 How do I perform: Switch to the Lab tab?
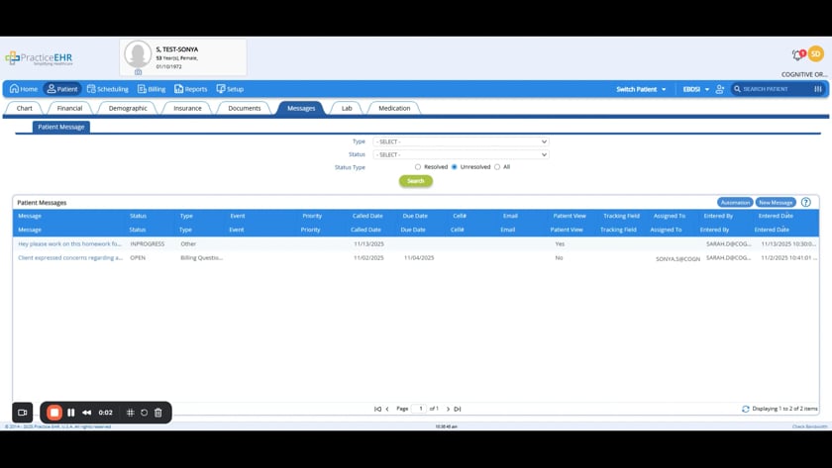[x=347, y=108]
